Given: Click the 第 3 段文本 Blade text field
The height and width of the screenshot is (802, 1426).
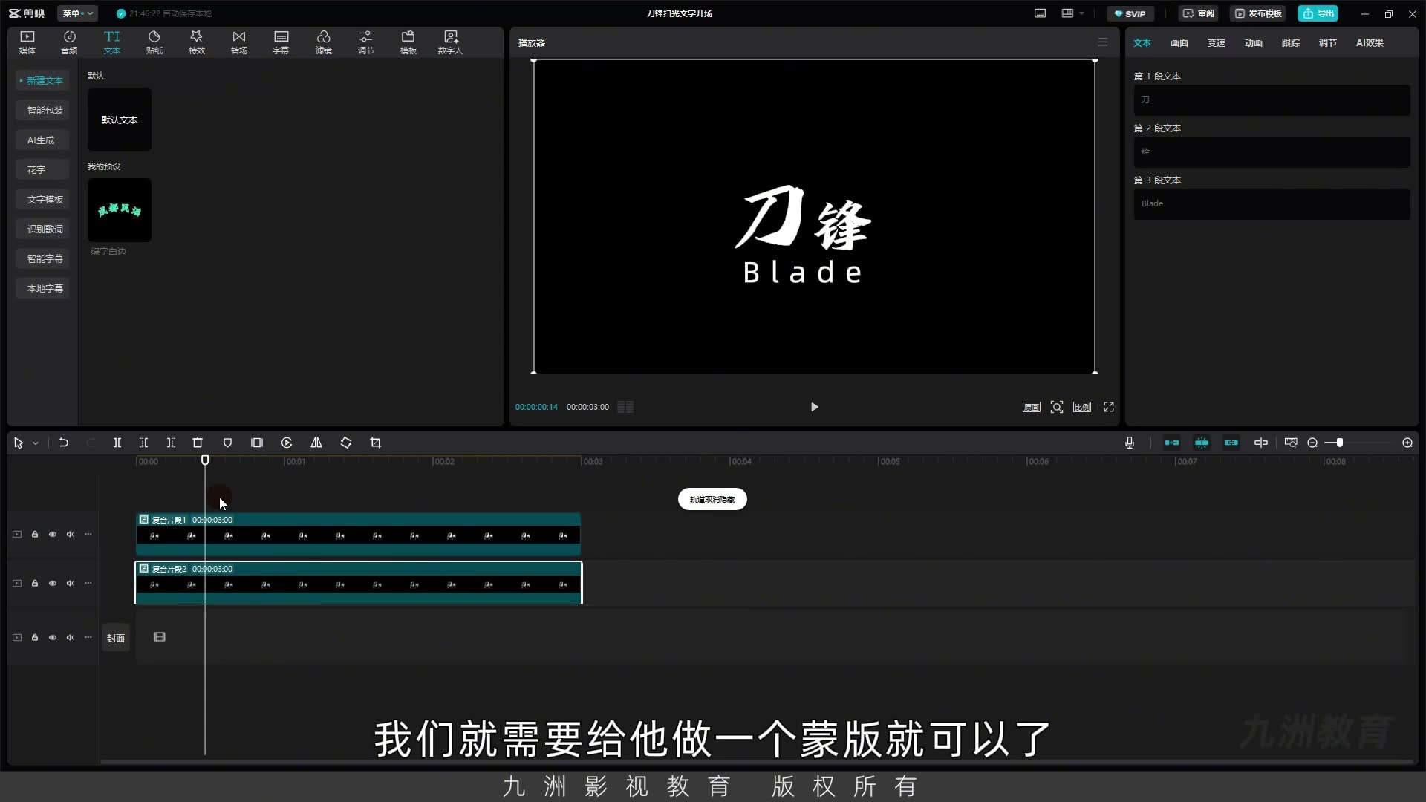Looking at the screenshot, I should (1272, 203).
